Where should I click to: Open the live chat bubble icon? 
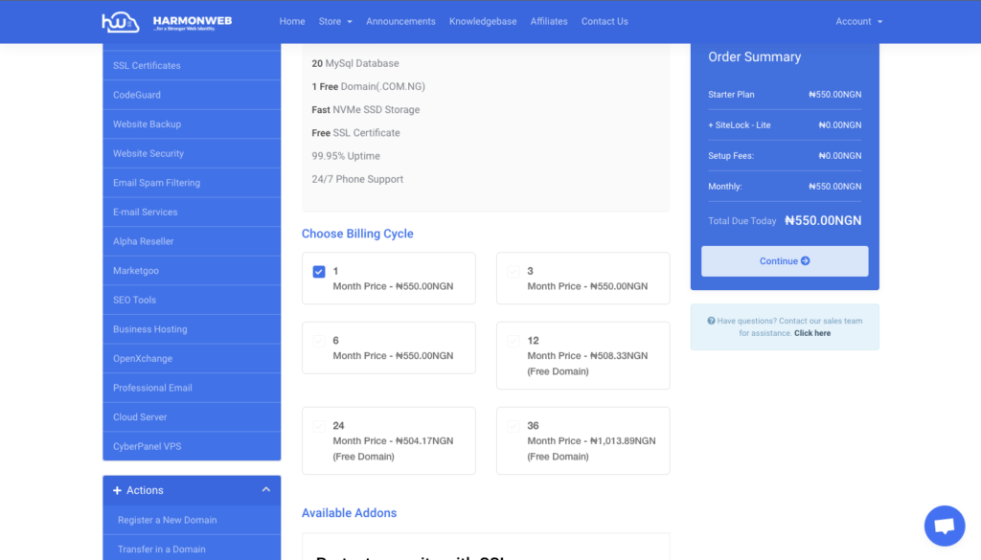coord(944,526)
